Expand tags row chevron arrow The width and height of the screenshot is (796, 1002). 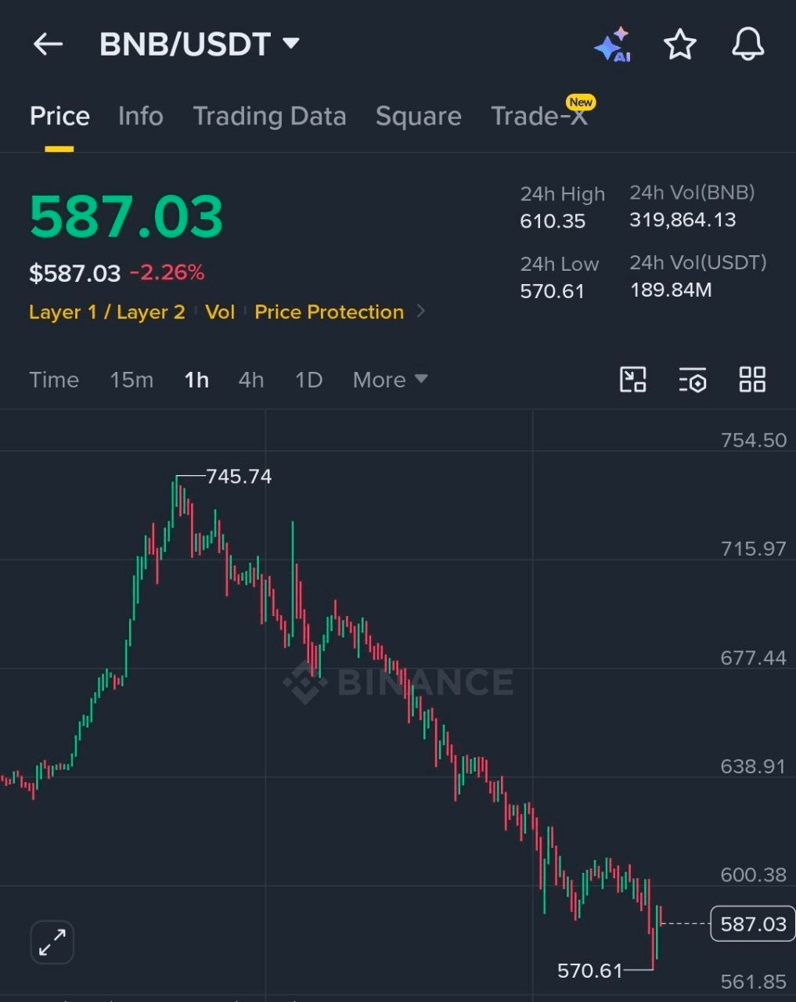click(x=421, y=312)
